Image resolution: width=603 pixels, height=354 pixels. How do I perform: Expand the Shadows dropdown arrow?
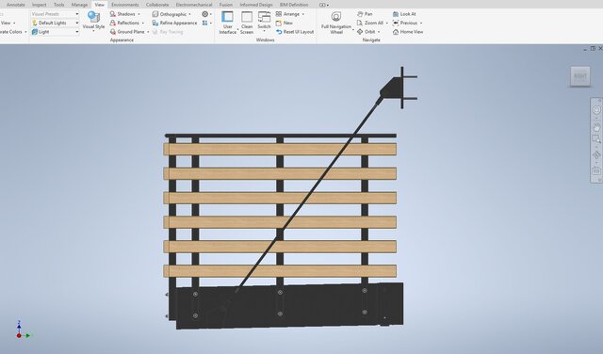pyautogui.click(x=139, y=14)
